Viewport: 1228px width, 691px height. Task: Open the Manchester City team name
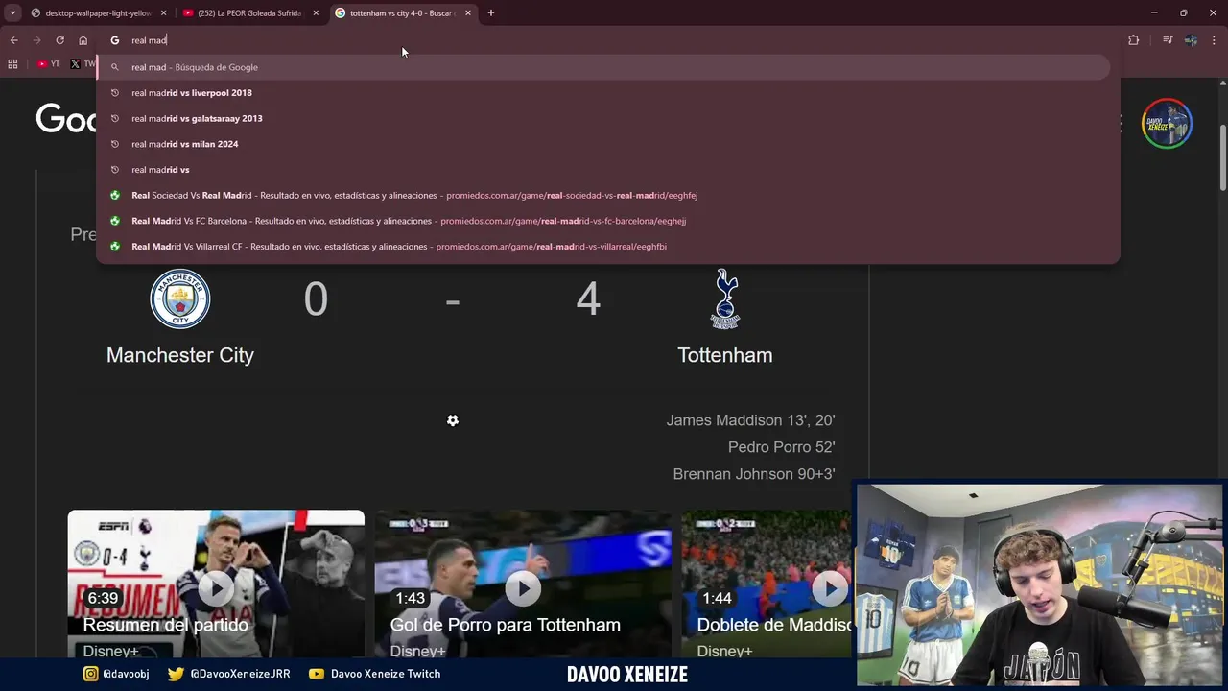click(180, 355)
